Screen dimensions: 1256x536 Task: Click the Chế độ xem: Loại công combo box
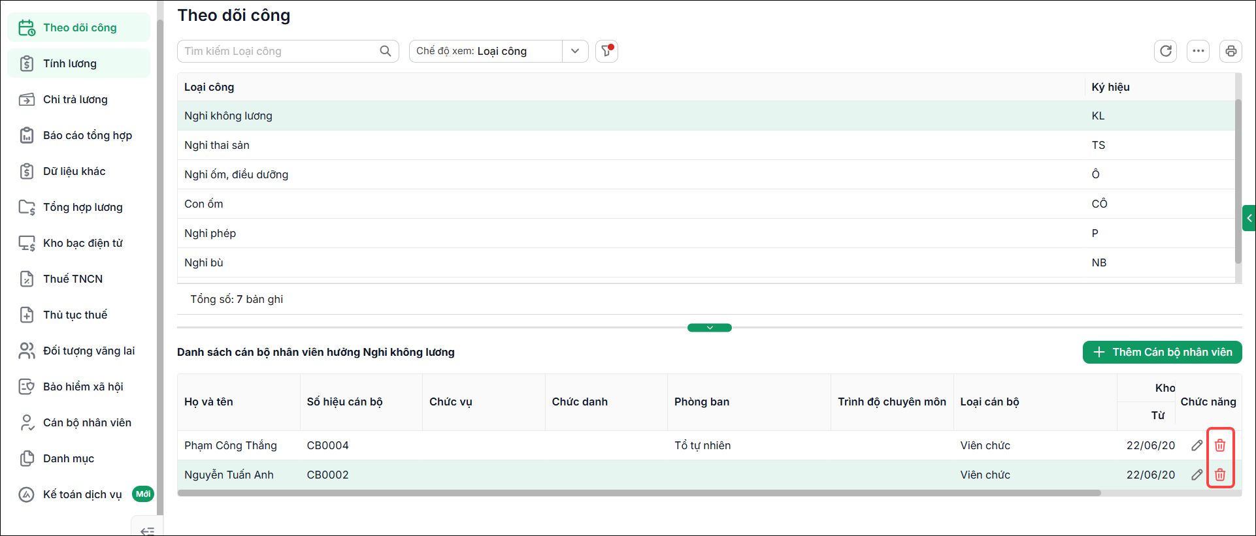pyautogui.click(x=499, y=51)
